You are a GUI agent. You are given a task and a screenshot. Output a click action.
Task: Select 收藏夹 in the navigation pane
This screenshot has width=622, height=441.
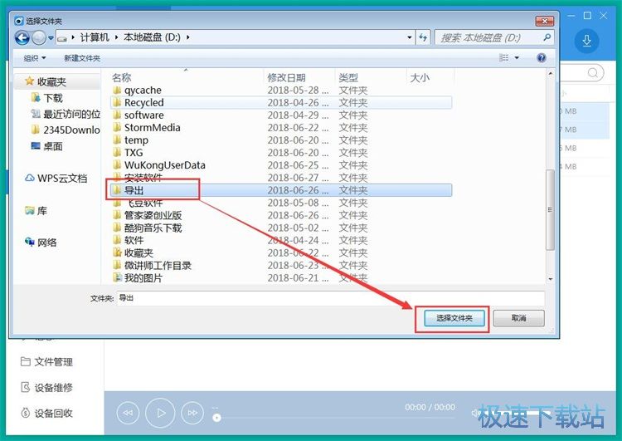pyautogui.click(x=51, y=82)
